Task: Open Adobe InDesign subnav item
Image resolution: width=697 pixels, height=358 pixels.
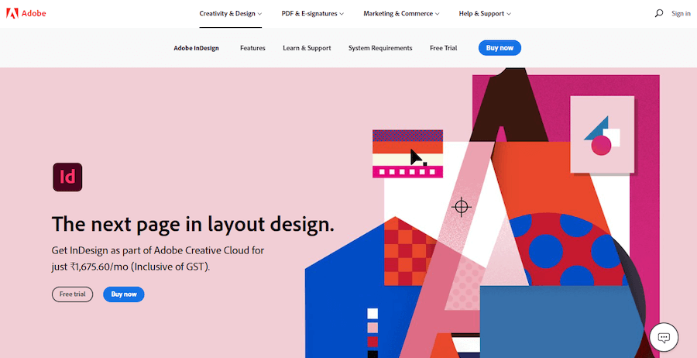Action: point(196,48)
